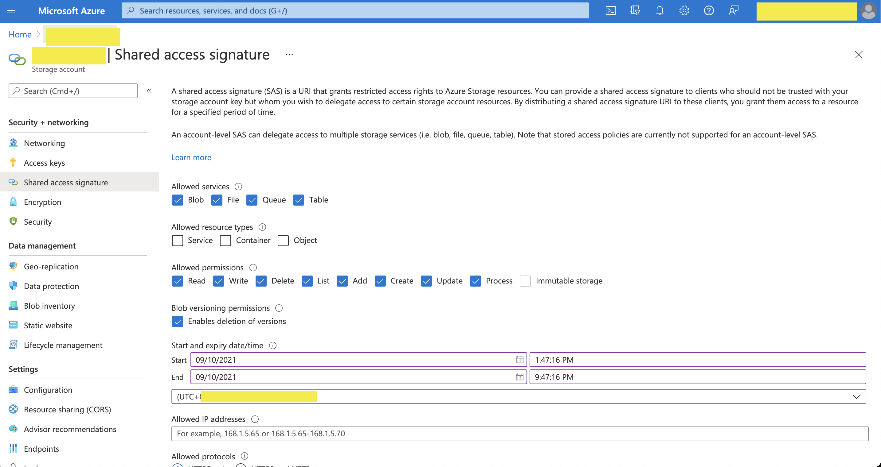The width and height of the screenshot is (881, 467).
Task: Open Directories and subscriptions filter icon
Action: click(x=635, y=11)
